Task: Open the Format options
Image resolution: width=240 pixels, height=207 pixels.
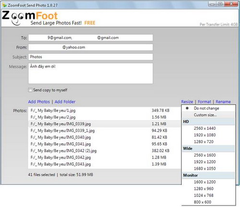Action: (x=204, y=102)
